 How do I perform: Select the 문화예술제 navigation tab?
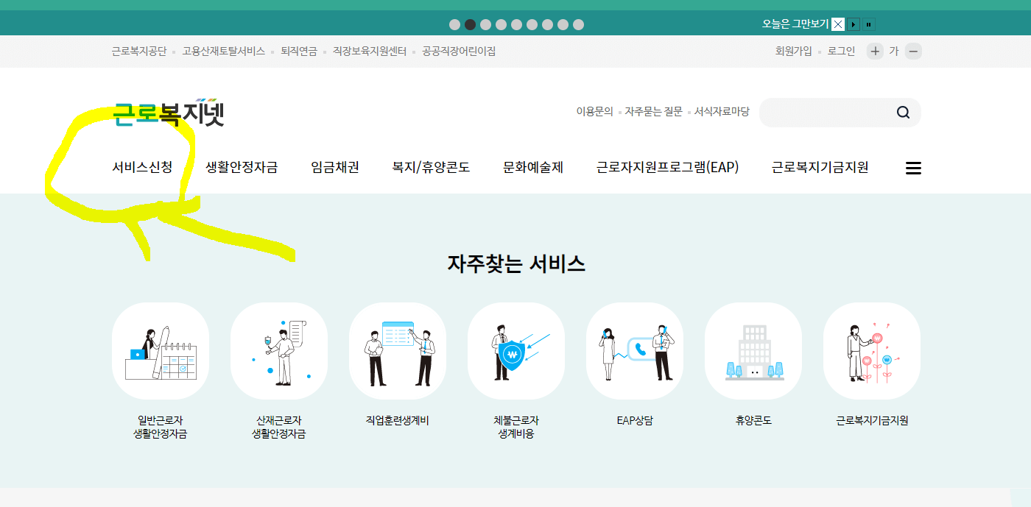coord(532,167)
